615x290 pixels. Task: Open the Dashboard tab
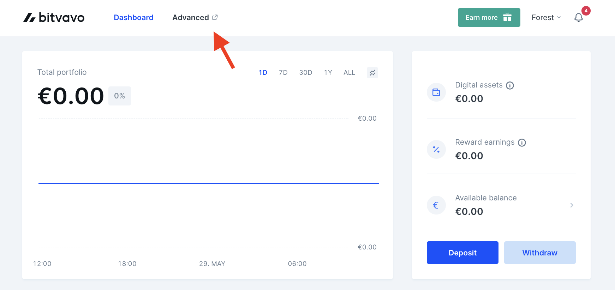click(133, 18)
